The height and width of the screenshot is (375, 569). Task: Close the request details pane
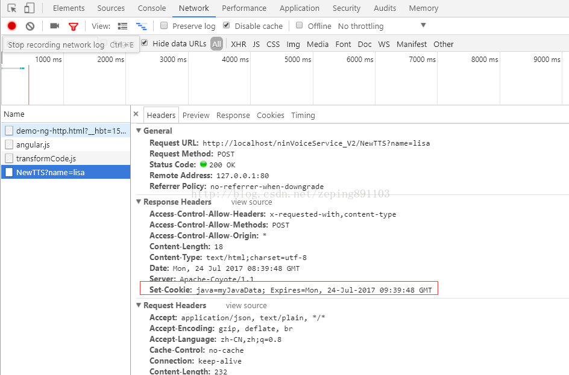[x=136, y=114]
